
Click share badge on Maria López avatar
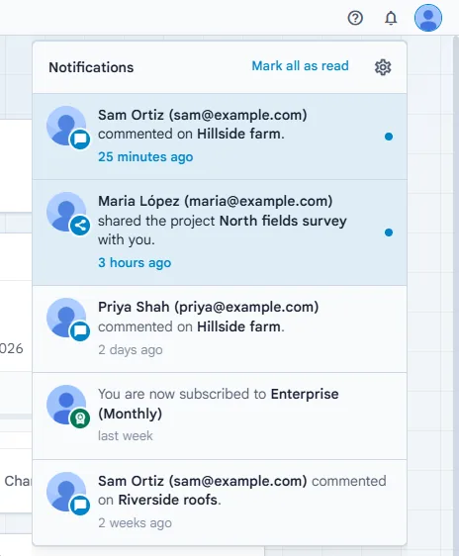pos(80,226)
